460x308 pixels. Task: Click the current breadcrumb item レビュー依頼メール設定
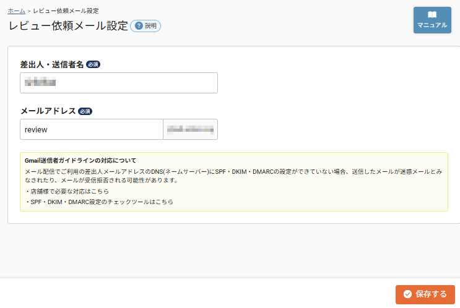point(66,11)
